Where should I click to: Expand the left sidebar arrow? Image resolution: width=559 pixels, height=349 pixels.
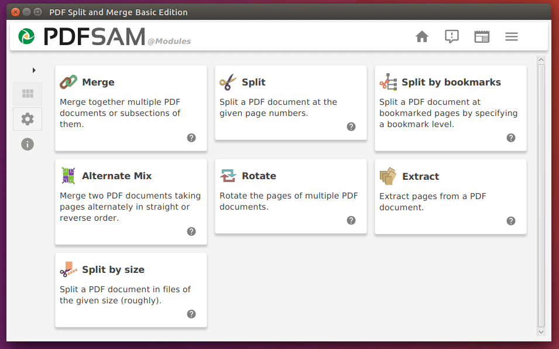(34, 70)
